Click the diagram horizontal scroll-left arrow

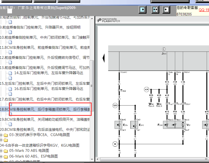[x=98, y=159]
